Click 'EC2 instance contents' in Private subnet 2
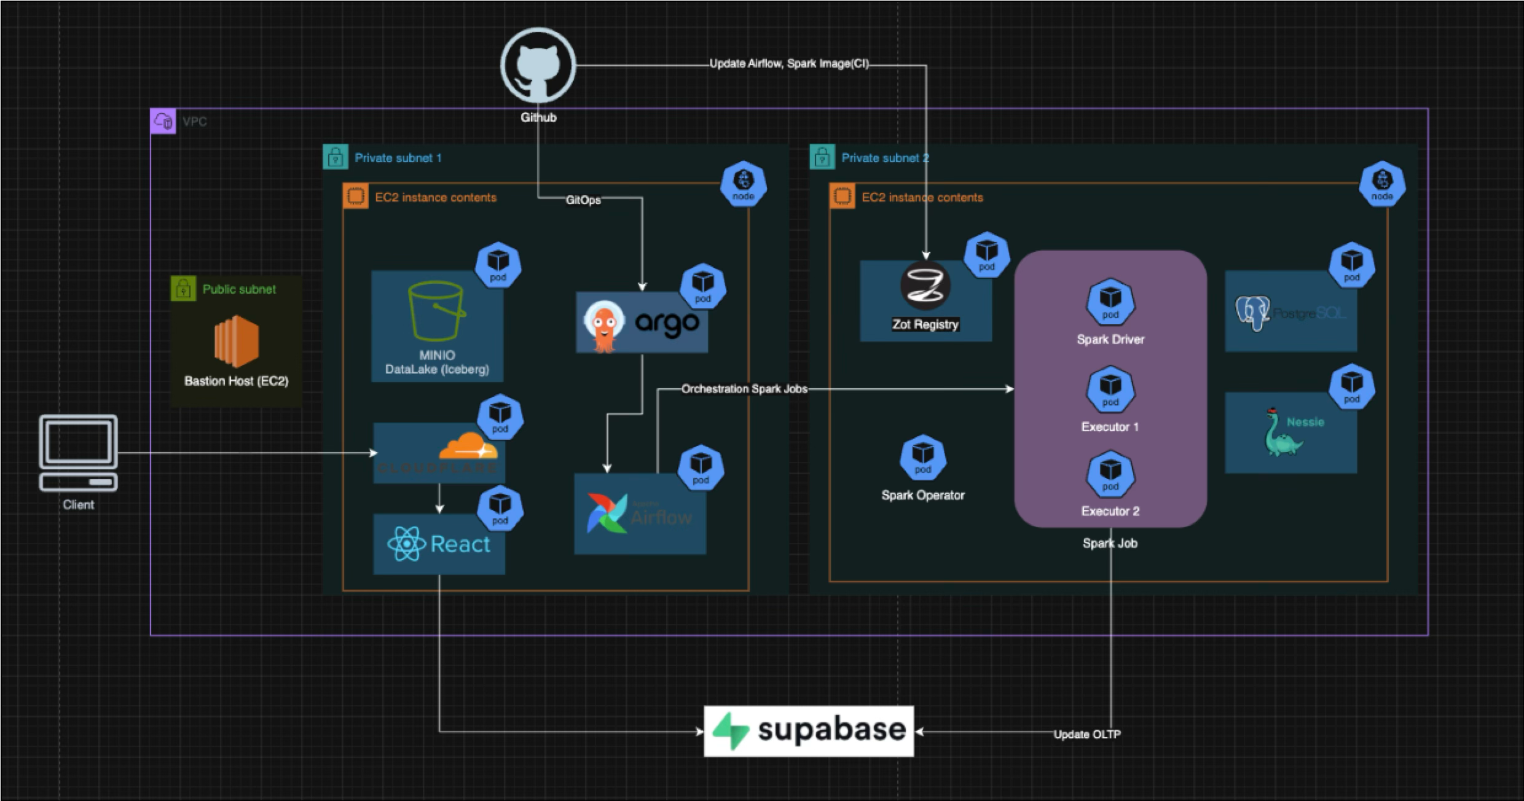Viewport: 1524px width, 801px height. click(x=922, y=197)
